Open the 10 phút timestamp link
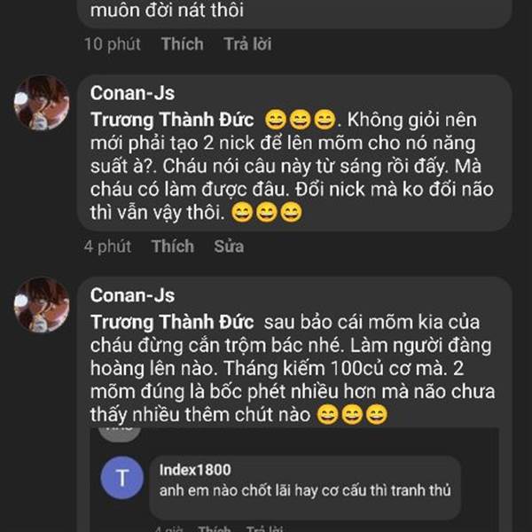The height and width of the screenshot is (532, 532). 113,43
